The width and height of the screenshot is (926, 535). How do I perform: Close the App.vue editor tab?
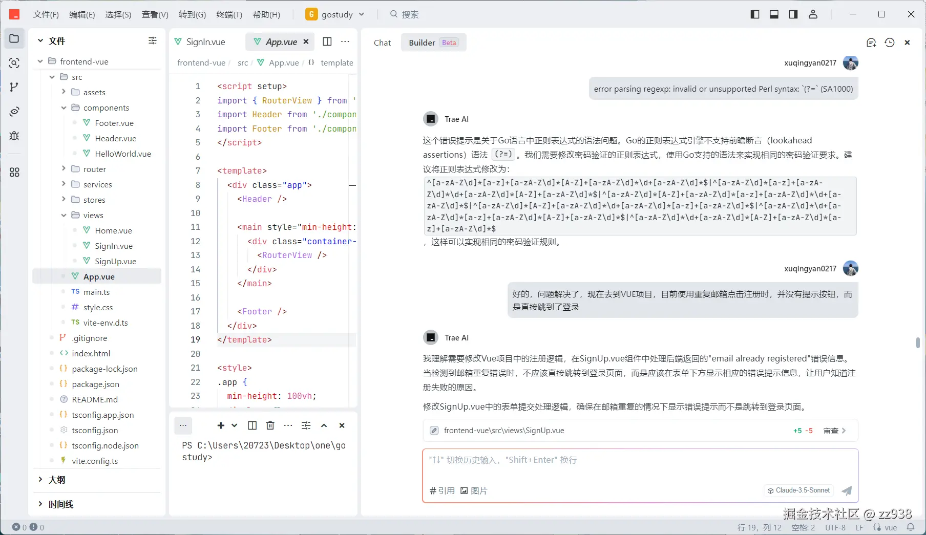[x=306, y=41]
